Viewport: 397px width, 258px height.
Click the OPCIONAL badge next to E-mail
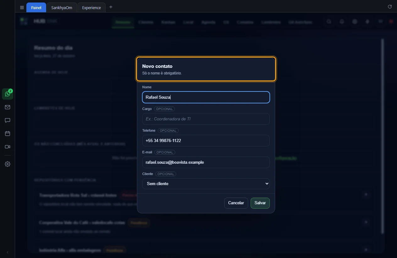point(165,152)
